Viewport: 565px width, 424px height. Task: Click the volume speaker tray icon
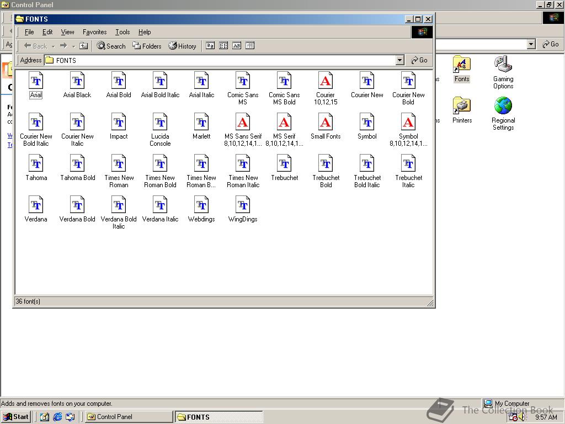coord(523,417)
